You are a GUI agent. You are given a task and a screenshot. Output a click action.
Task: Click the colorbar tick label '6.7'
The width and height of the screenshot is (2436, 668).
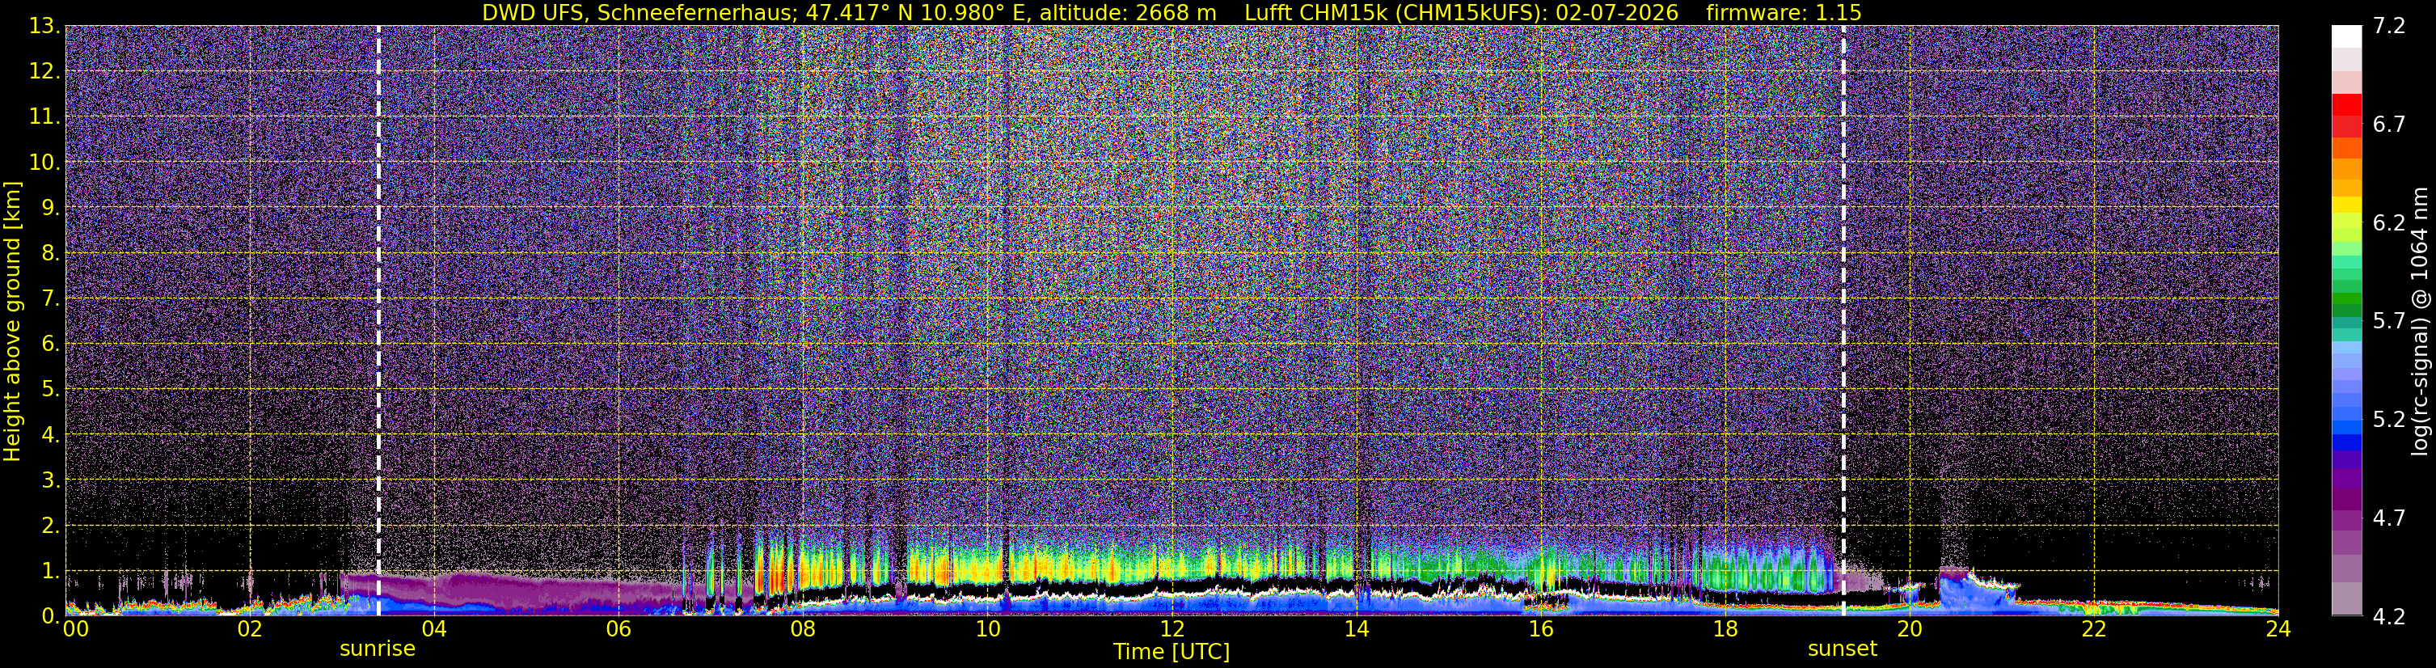(x=2389, y=125)
